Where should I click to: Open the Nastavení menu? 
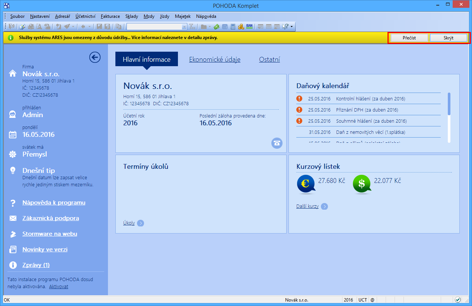point(40,16)
